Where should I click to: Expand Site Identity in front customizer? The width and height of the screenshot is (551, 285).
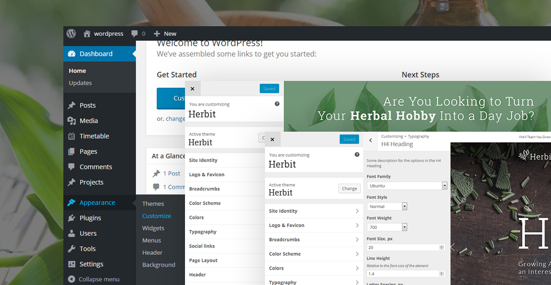pyautogui.click(x=314, y=211)
